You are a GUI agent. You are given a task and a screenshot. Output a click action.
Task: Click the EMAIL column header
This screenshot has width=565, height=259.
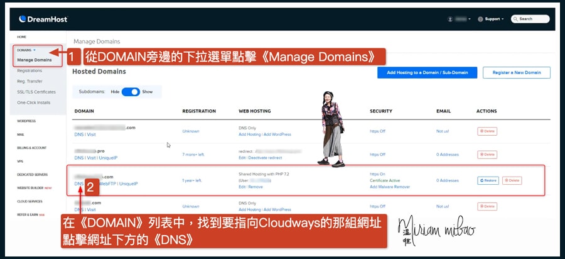click(444, 111)
